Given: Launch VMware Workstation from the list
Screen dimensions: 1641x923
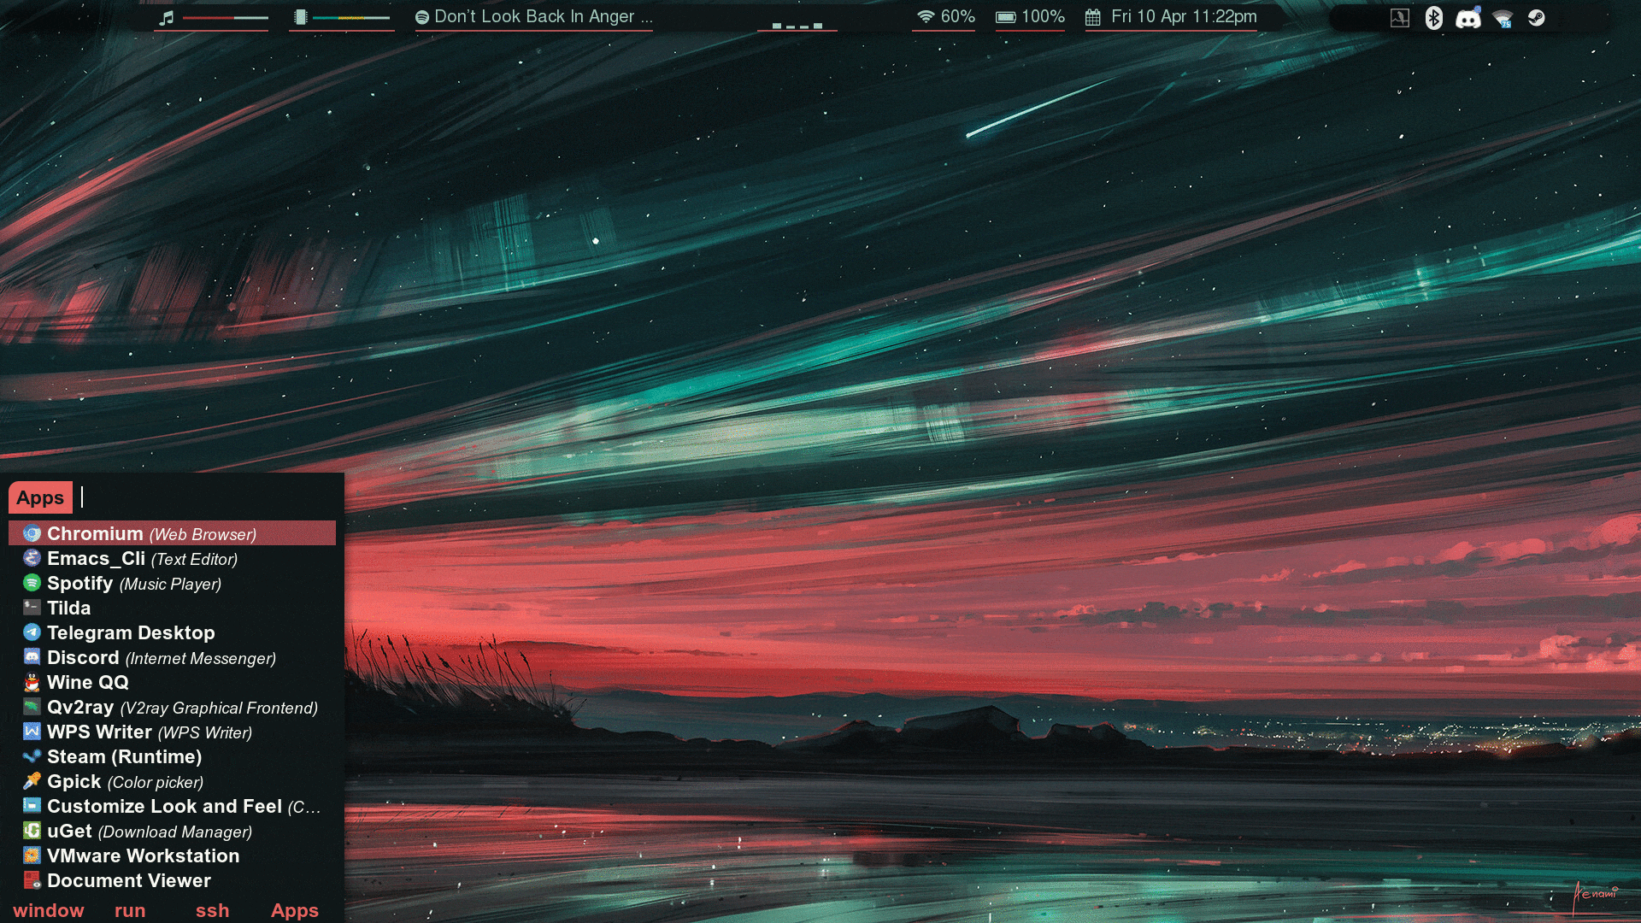Looking at the screenshot, I should click(x=143, y=855).
